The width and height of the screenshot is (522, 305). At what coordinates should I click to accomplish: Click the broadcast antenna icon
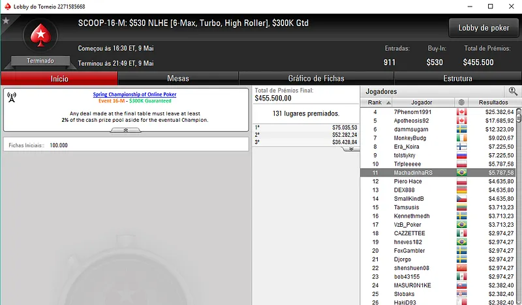(x=12, y=97)
